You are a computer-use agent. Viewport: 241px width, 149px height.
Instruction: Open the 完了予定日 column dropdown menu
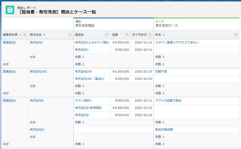pyautogui.click(x=150, y=35)
